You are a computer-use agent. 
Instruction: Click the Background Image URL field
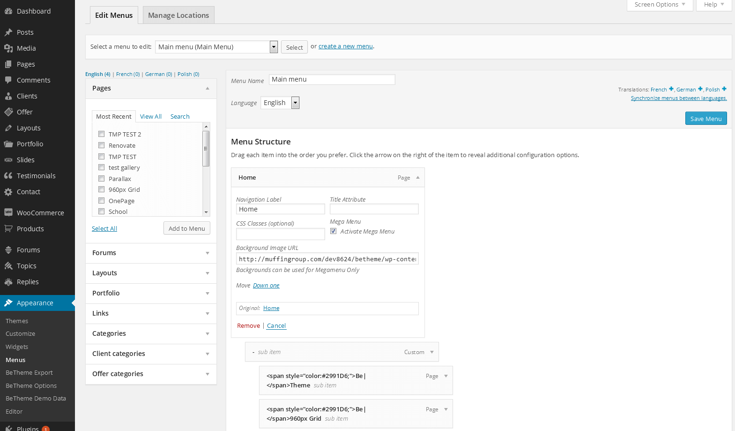coord(327,259)
